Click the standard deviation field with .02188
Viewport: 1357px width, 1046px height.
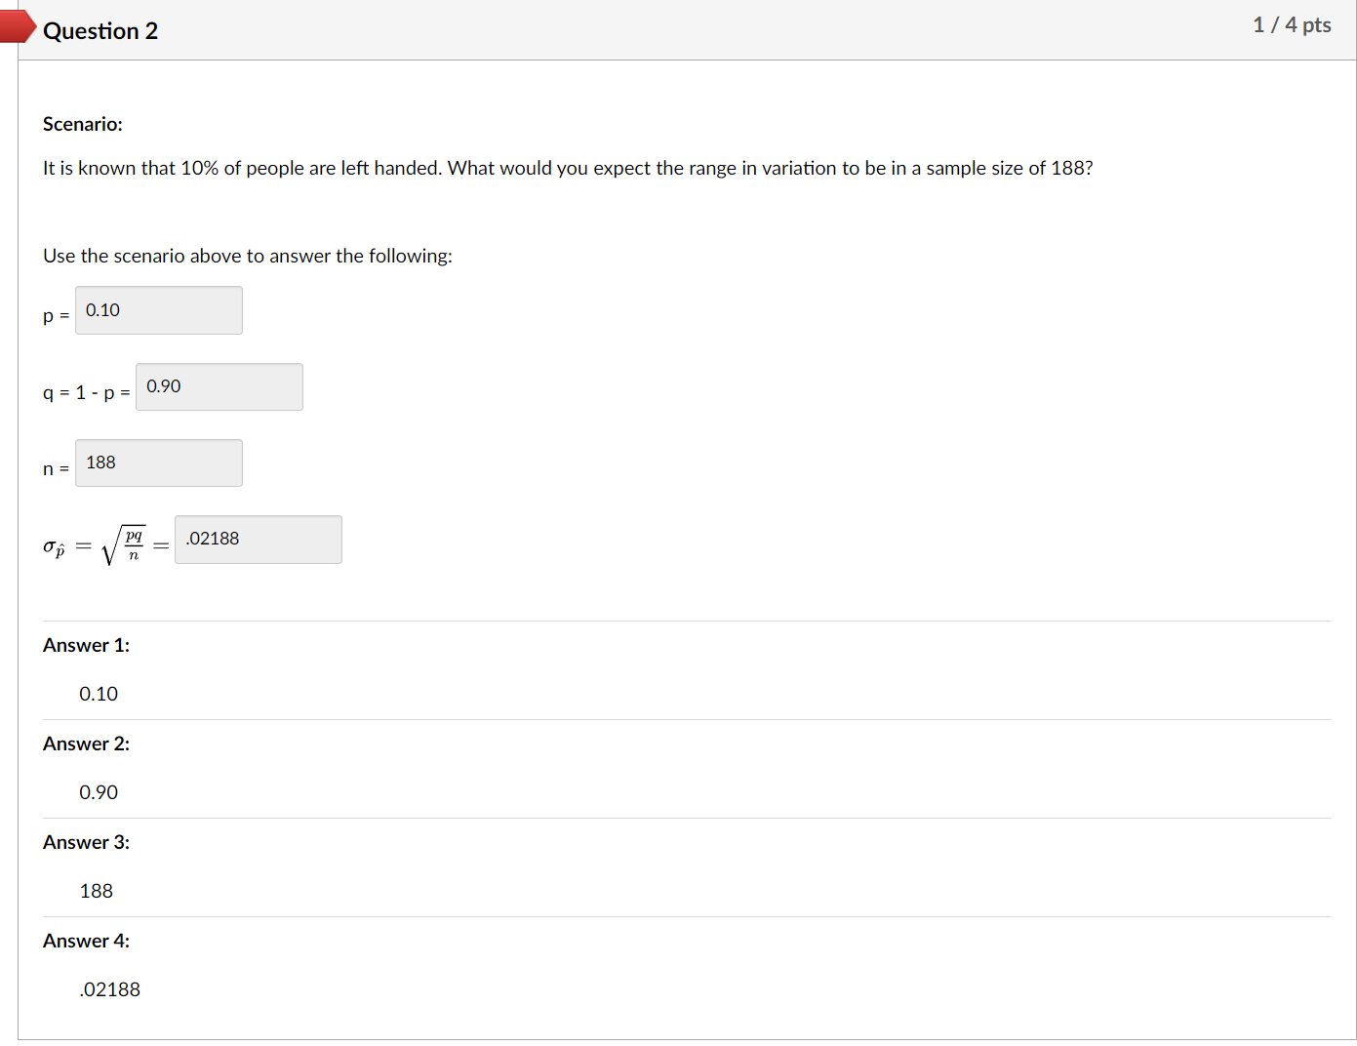(x=259, y=540)
